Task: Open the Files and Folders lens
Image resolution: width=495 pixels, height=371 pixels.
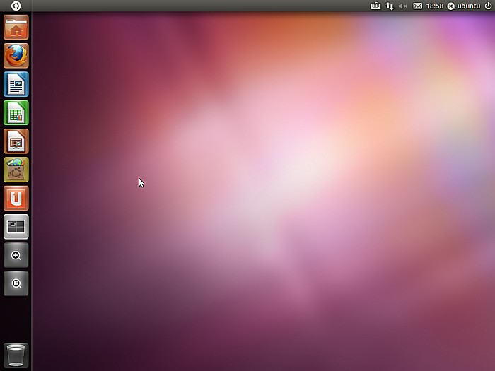Action: coord(16,283)
